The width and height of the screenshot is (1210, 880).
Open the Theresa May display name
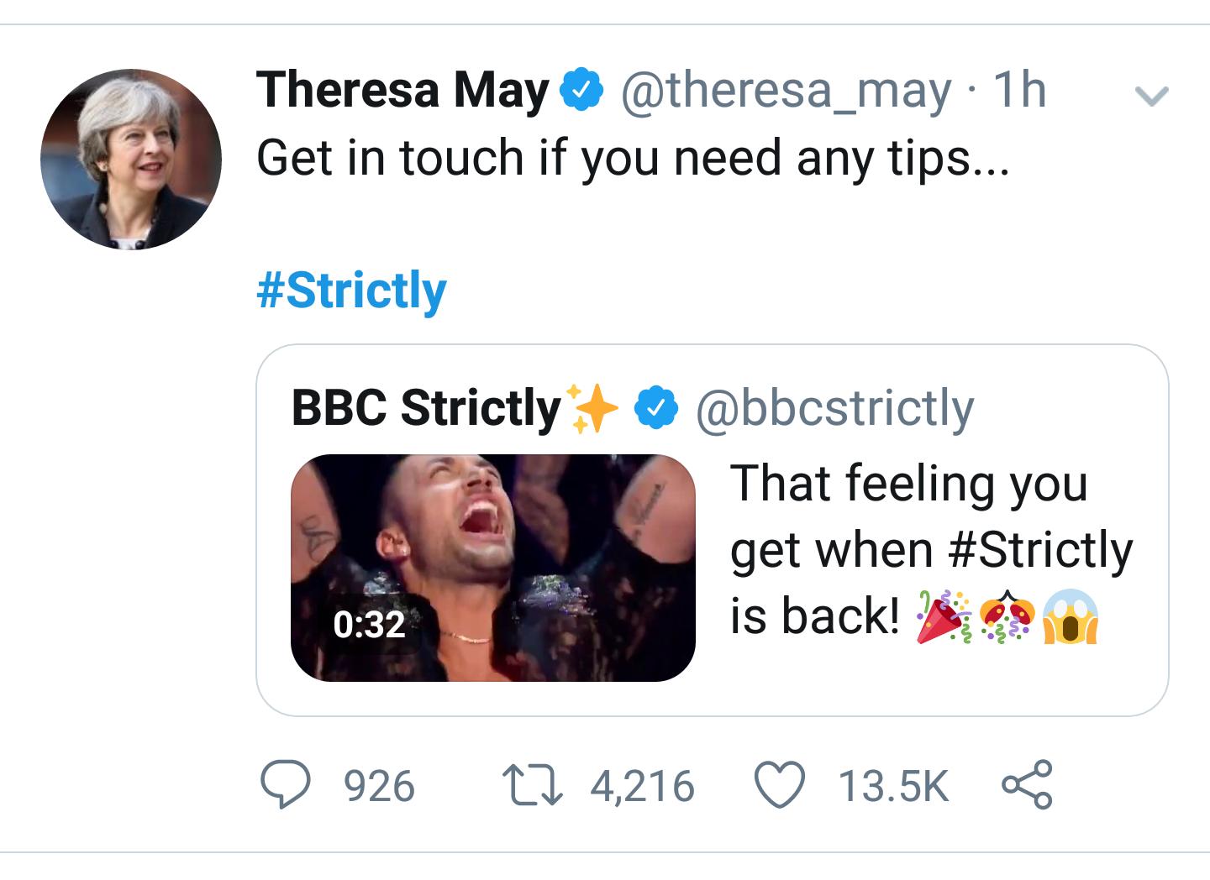402,91
